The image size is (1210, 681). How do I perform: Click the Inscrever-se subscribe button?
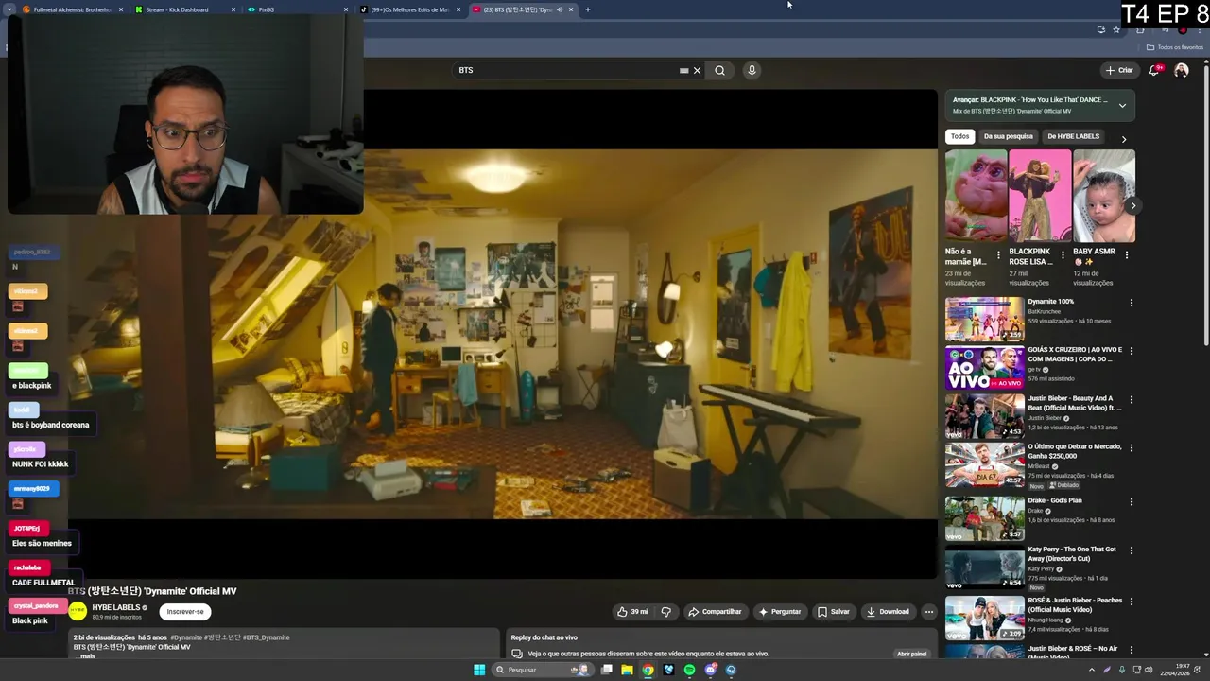click(185, 612)
